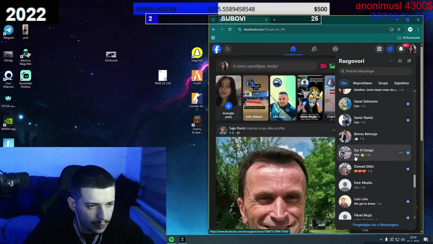The height and width of the screenshot is (244, 433).
Task: Open Adis Alibasic's story
Action: pyautogui.click(x=255, y=98)
